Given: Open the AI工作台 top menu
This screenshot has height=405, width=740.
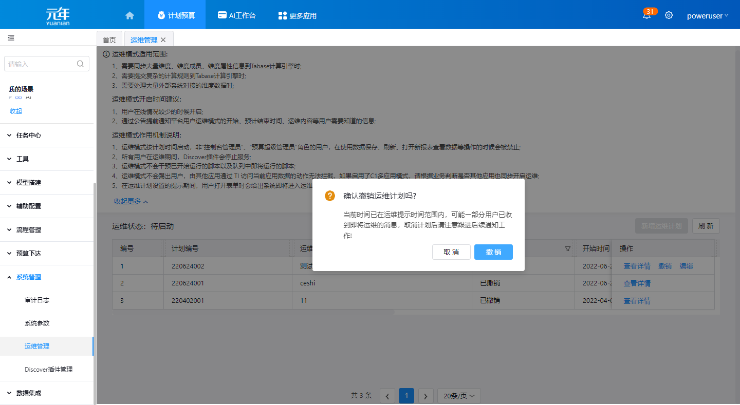Looking at the screenshot, I should 236,15.
